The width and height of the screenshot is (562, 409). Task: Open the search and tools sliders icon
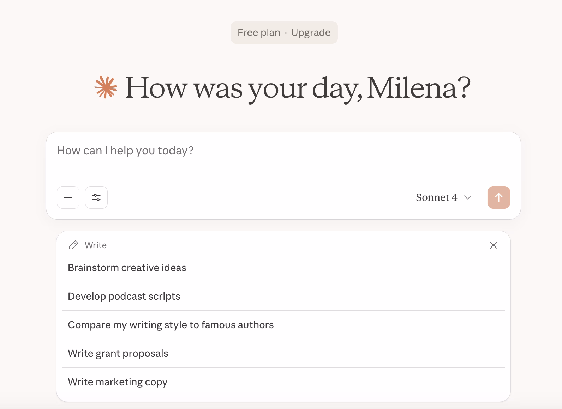[96, 197]
